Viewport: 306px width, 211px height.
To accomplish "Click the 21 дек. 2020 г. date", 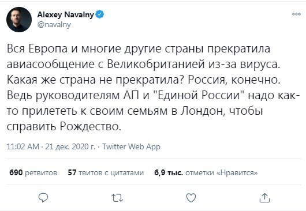I will [70, 146].
